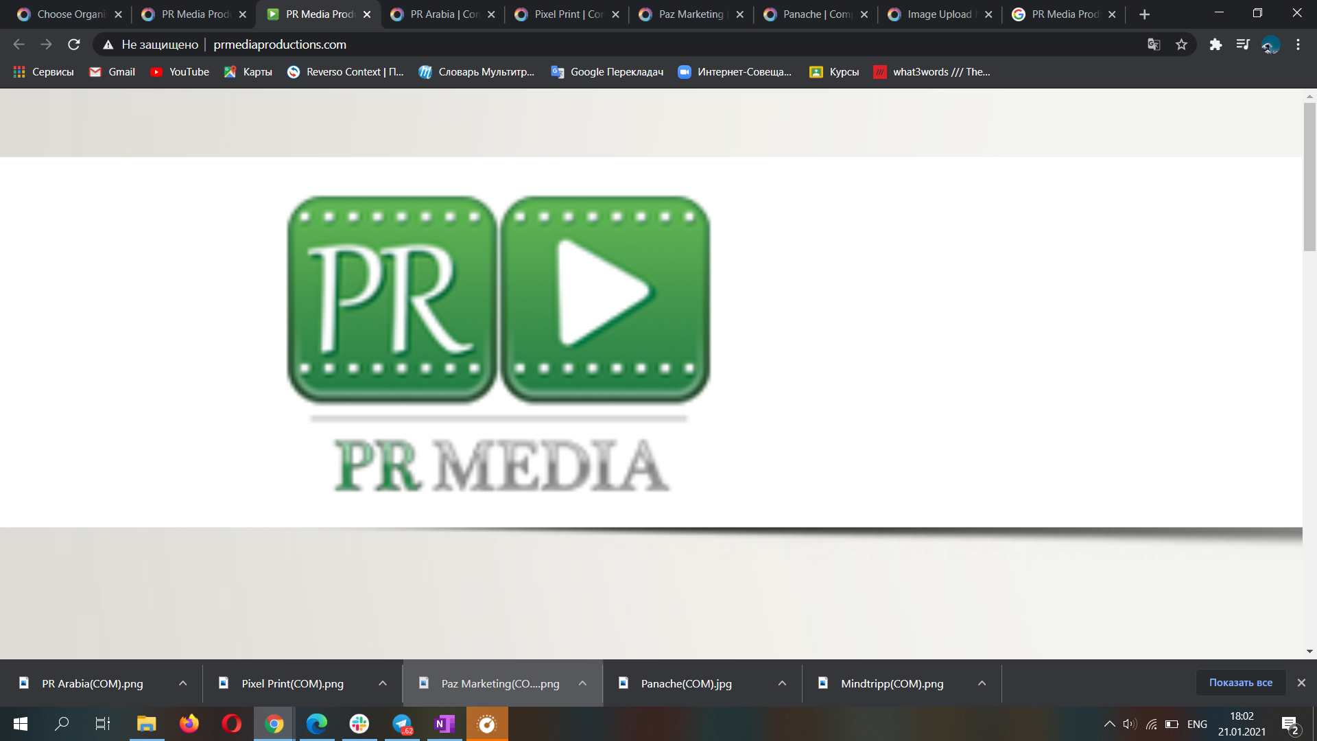Open chevron menu for Mindtripp(COM).png
Viewport: 1317px width, 741px height.
pos(982,683)
